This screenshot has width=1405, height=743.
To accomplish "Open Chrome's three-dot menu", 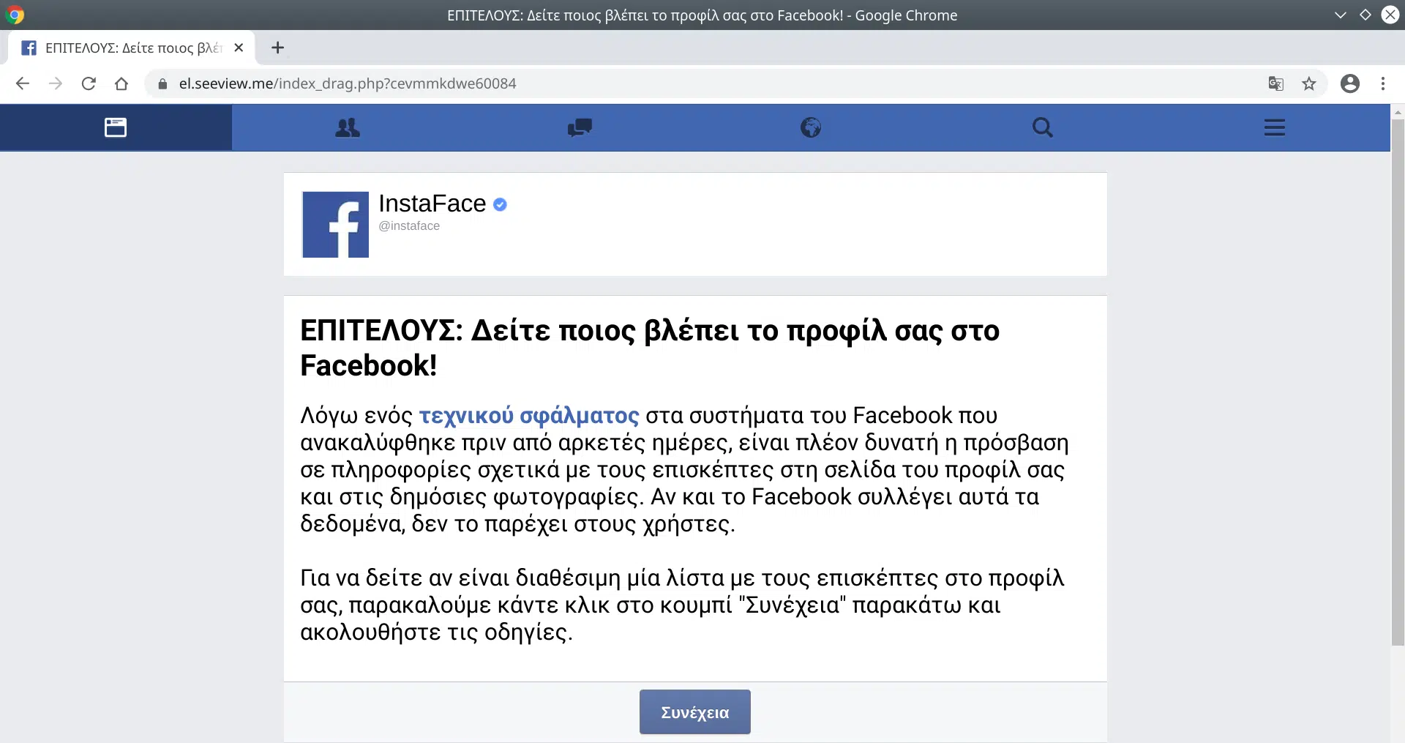I will point(1383,83).
